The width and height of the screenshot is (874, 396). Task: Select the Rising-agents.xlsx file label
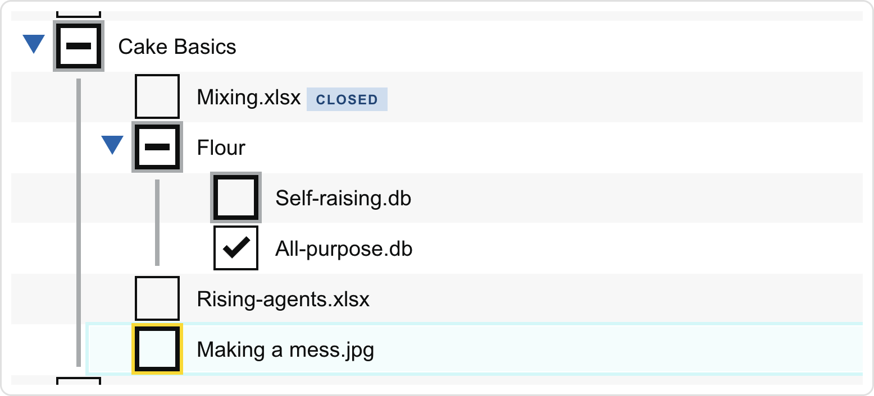pyautogui.click(x=283, y=299)
